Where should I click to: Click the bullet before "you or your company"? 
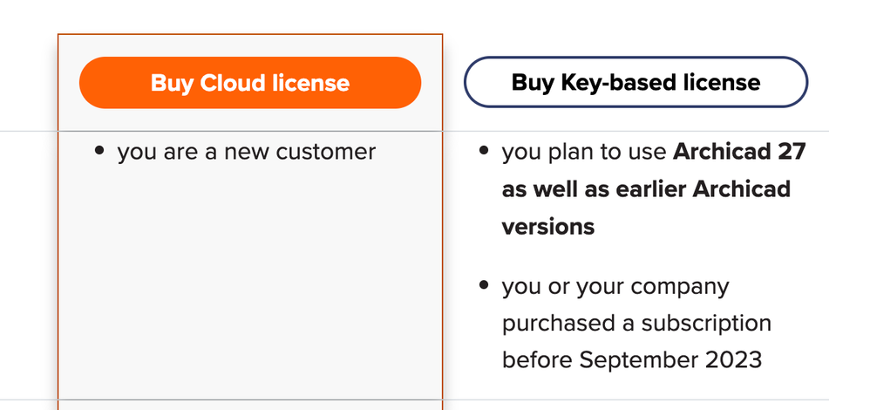484,285
